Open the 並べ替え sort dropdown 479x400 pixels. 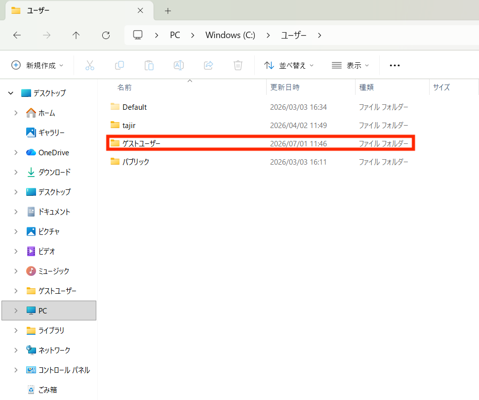tap(289, 65)
